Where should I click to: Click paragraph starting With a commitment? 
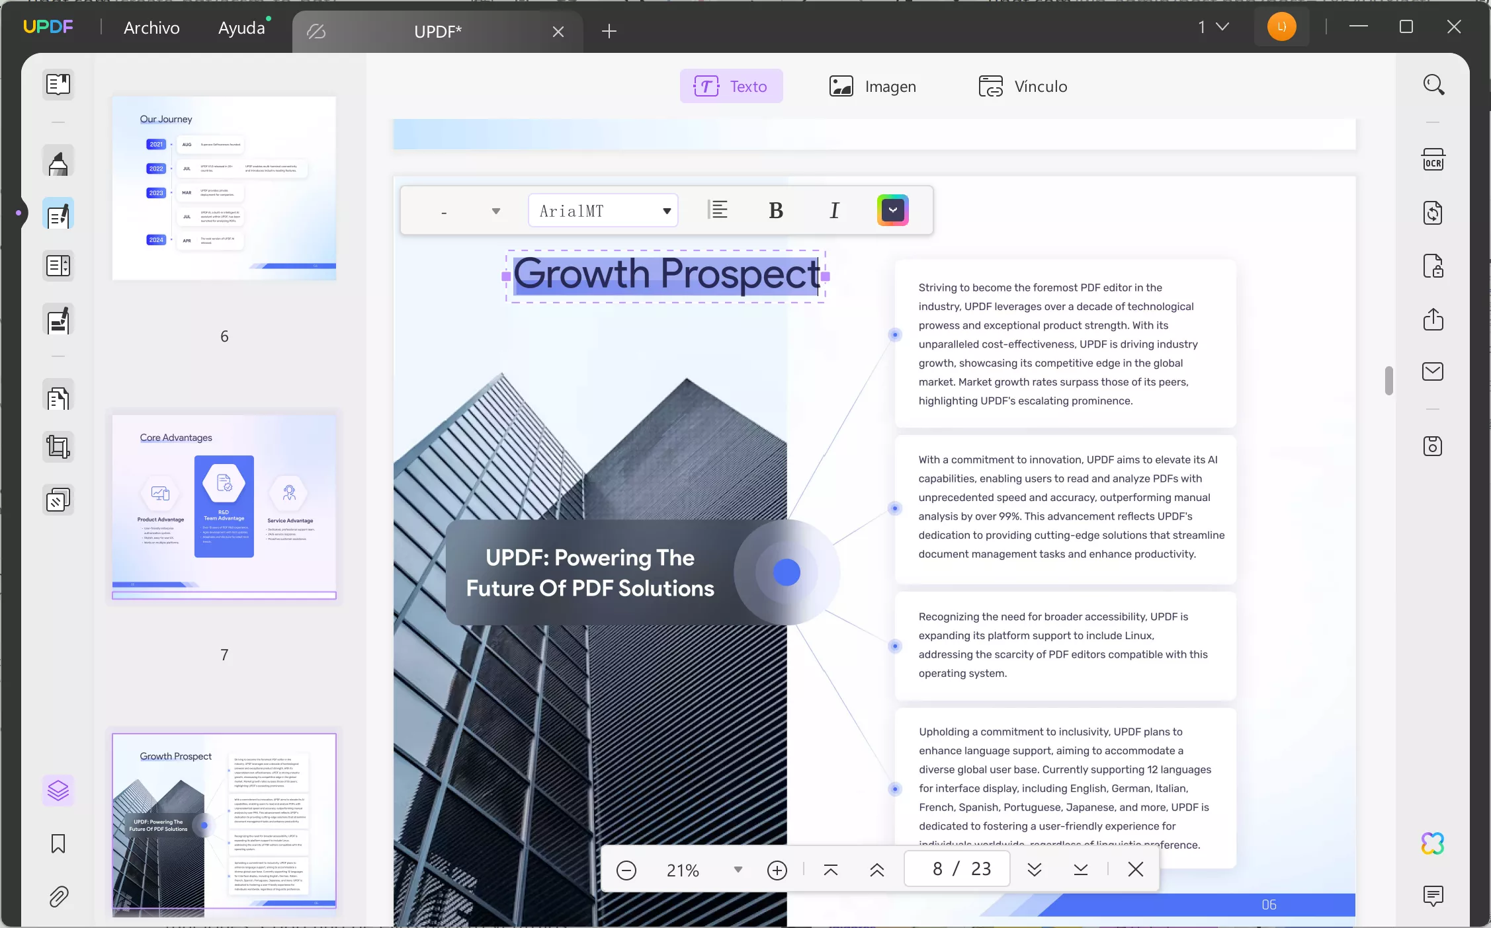click(x=1071, y=506)
